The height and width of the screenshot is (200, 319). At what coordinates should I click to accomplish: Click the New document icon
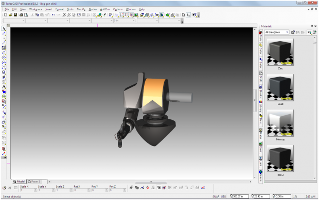point(6,15)
